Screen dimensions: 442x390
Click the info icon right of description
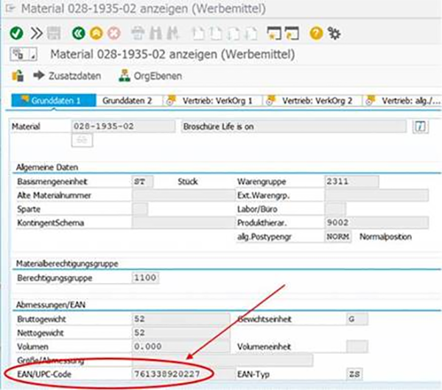(421, 127)
